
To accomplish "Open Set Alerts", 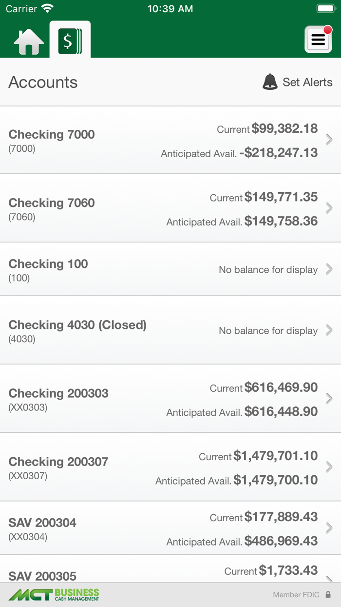I will 308,82.
